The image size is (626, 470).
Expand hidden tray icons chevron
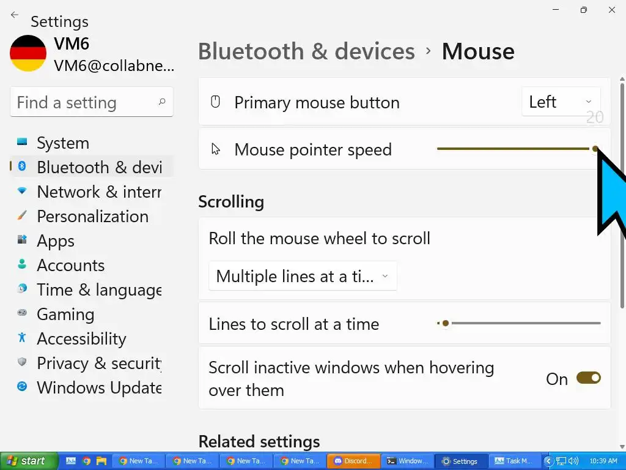[548, 461]
